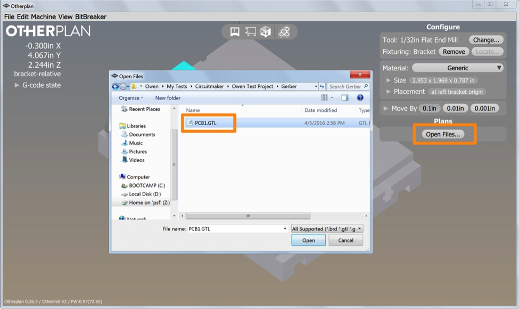Open the File menu
Image resolution: width=519 pixels, height=309 pixels.
pyautogui.click(x=9, y=17)
